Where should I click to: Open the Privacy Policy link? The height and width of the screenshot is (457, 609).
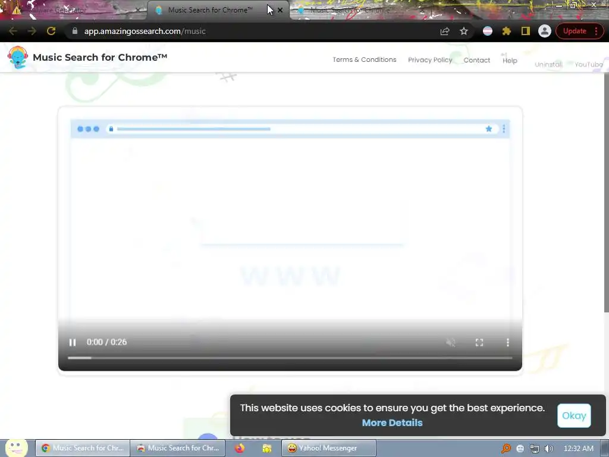click(430, 60)
